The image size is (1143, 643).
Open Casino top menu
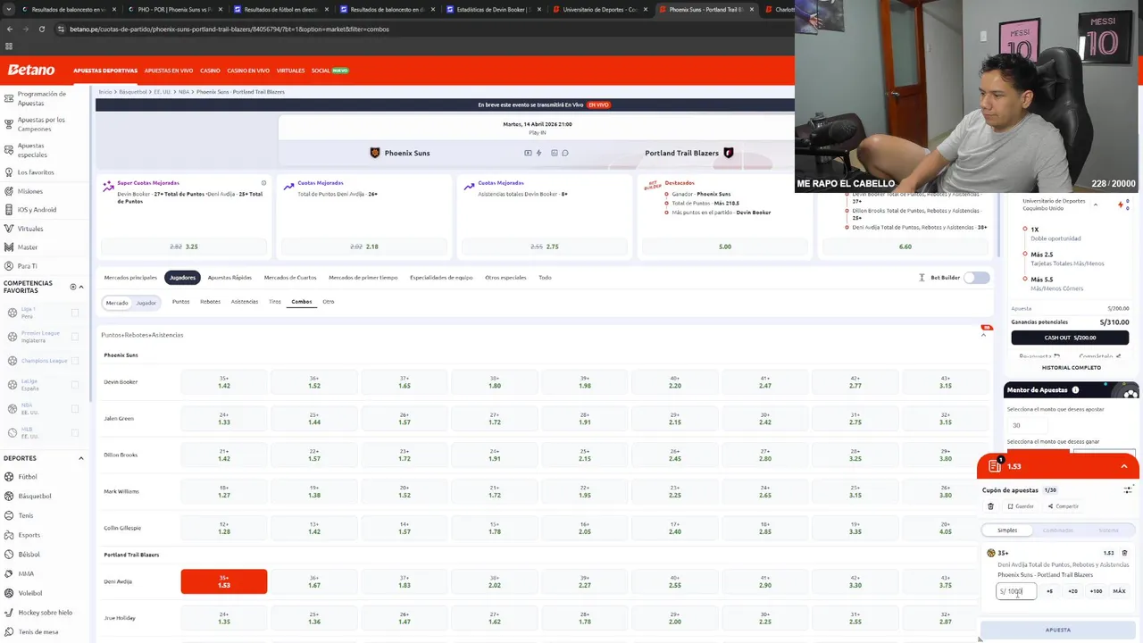click(x=210, y=71)
